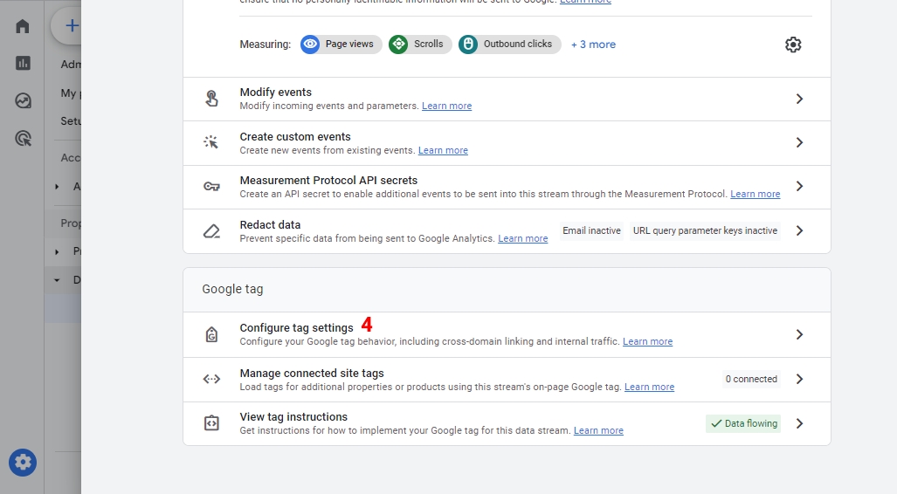
Task: Click the Scrolls measuring chip
Action: click(420, 45)
